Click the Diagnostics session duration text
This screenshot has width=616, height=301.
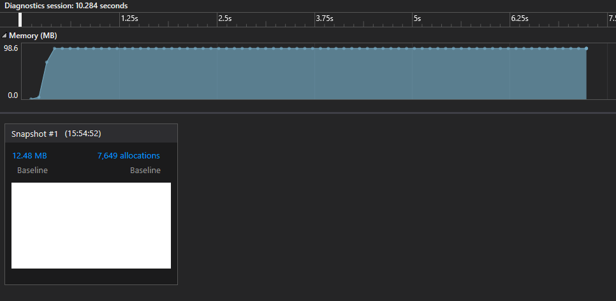pos(66,6)
